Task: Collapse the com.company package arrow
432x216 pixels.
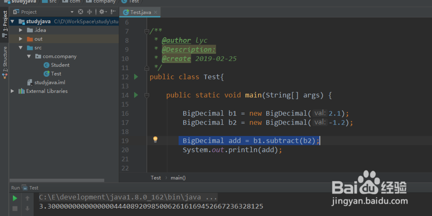Action: tap(29, 56)
